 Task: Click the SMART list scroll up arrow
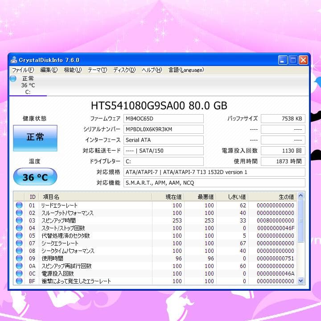(x=300, y=196)
